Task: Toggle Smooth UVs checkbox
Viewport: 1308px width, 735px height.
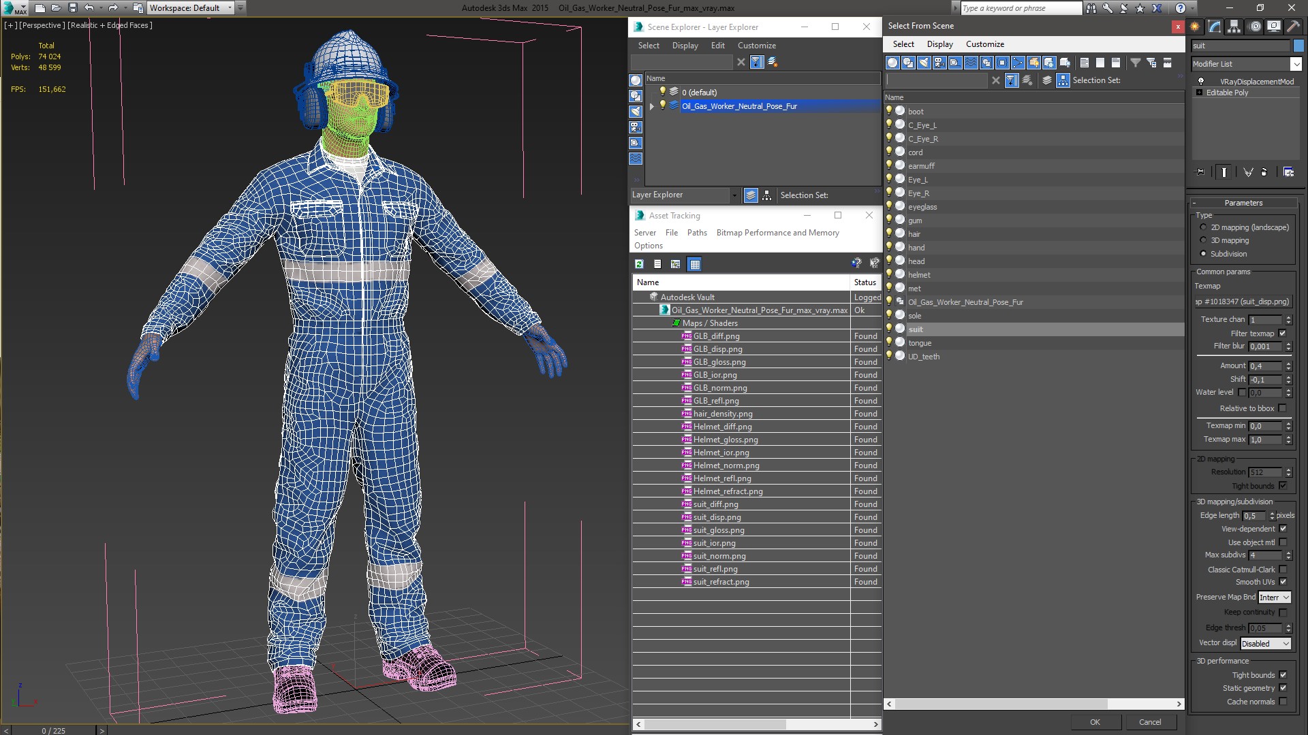Action: [x=1283, y=582]
